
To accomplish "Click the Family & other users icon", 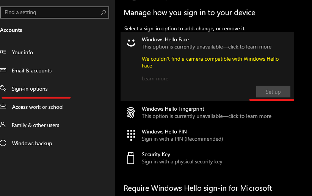I will click(x=3, y=125).
